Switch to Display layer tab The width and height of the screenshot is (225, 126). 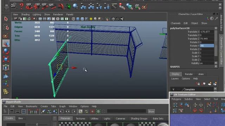tap(176, 74)
